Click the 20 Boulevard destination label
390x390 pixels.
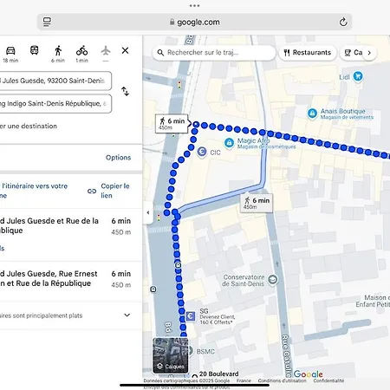218,374
